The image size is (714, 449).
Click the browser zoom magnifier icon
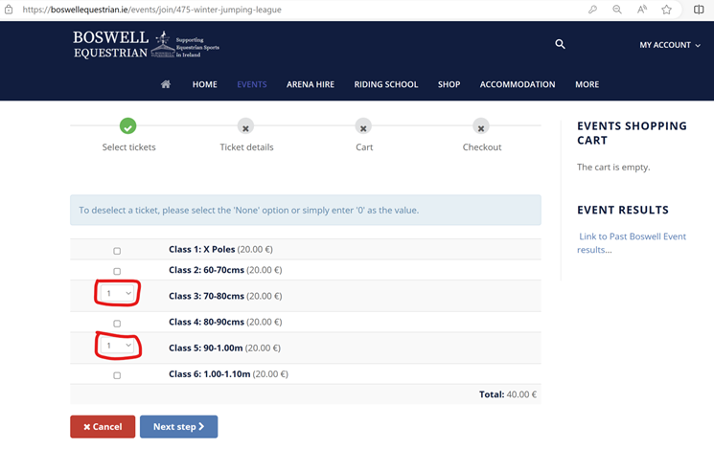[617, 10]
